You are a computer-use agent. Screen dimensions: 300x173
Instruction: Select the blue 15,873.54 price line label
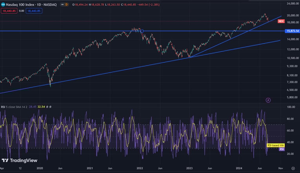tap(292, 31)
